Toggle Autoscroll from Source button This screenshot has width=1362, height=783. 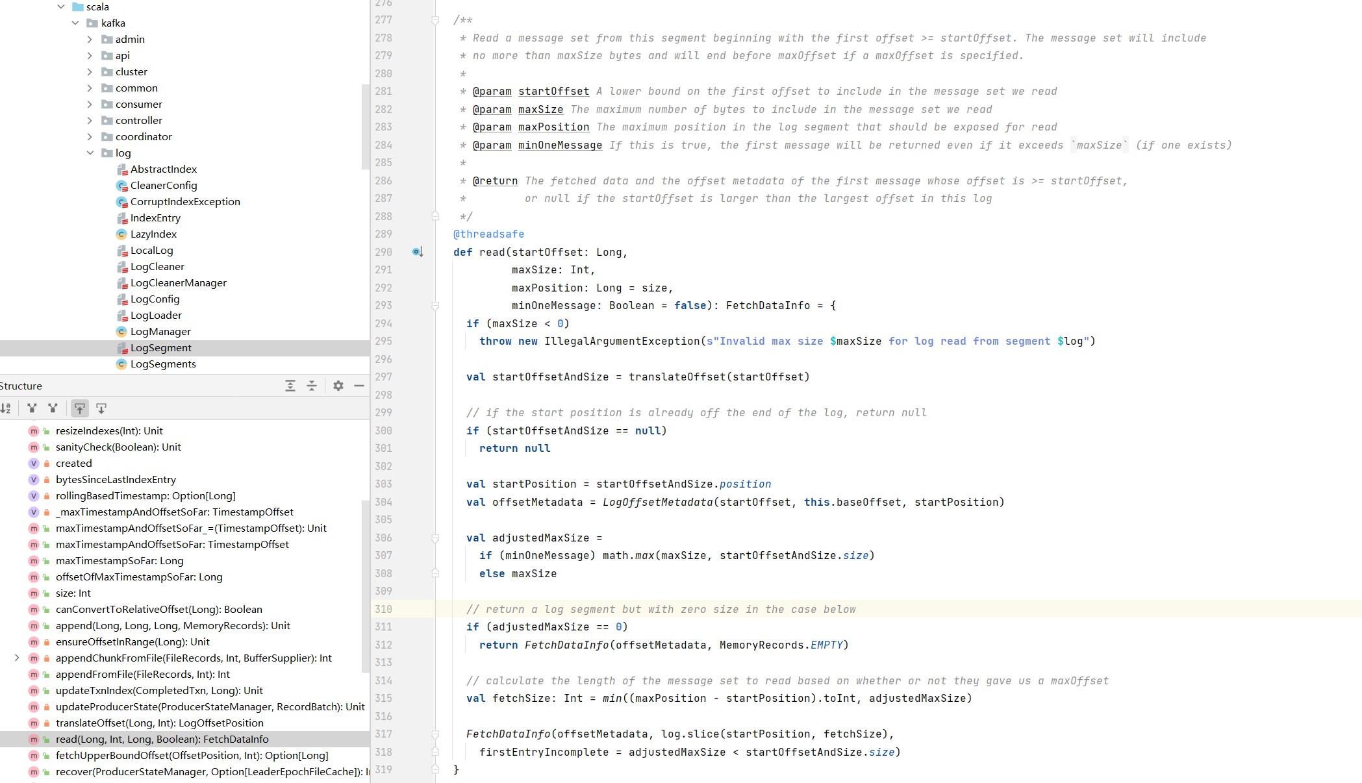pos(101,408)
